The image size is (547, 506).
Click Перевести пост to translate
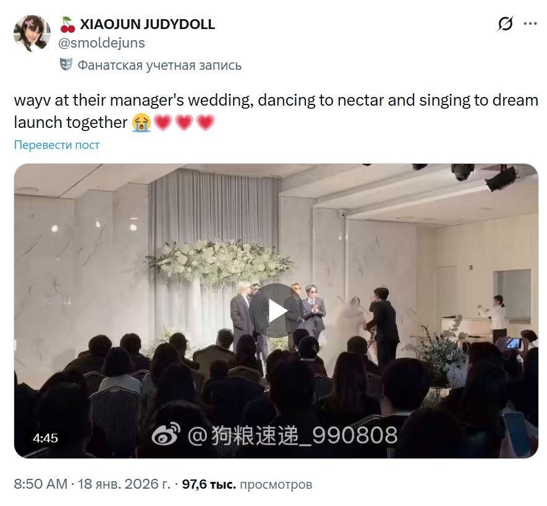56,145
